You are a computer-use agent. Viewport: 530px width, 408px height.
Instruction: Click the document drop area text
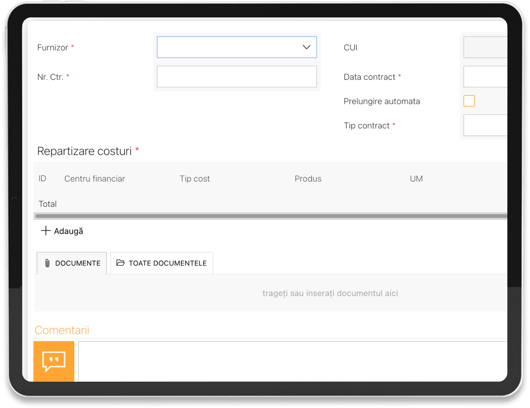[x=330, y=293]
